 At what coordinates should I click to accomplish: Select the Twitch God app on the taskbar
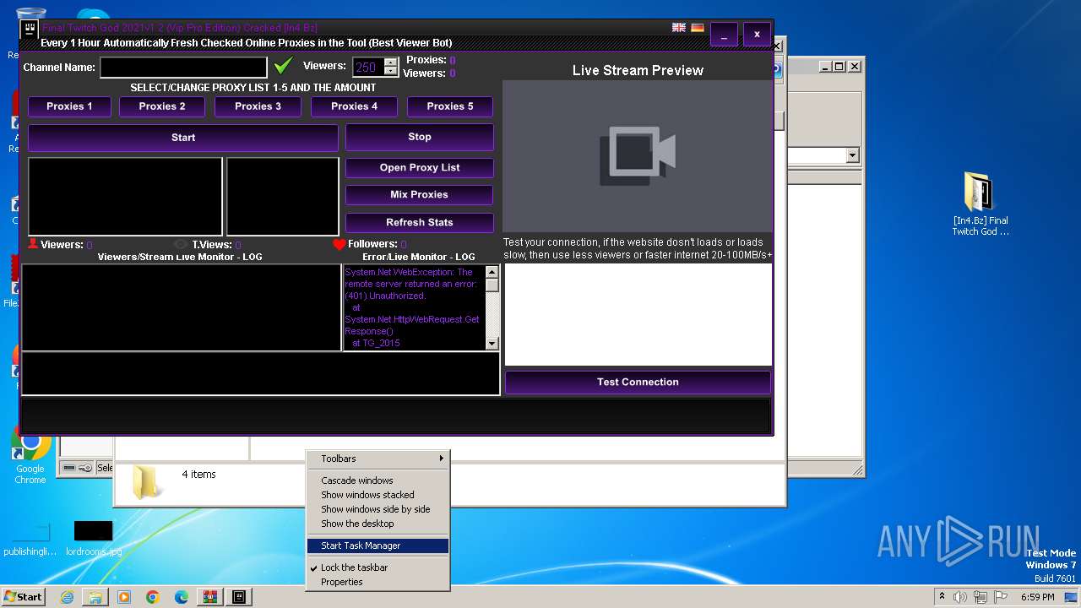[x=239, y=597]
